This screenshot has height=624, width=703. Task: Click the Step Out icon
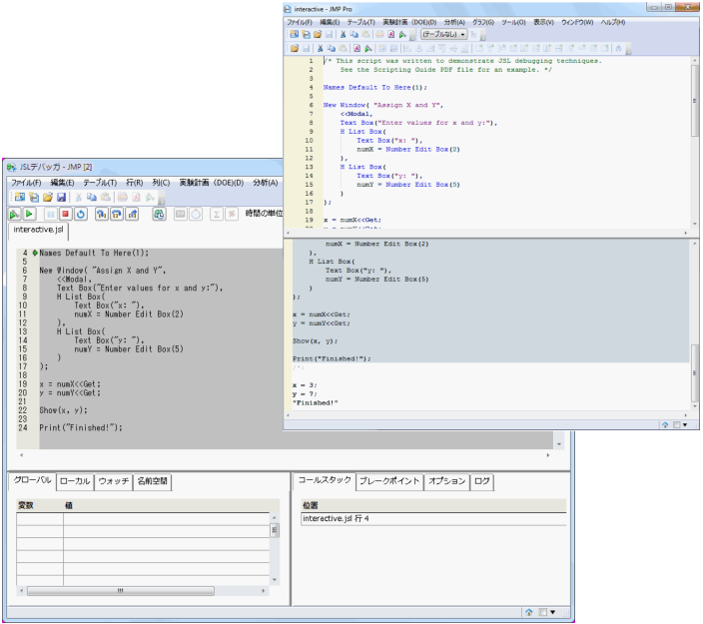pyautogui.click(x=132, y=214)
